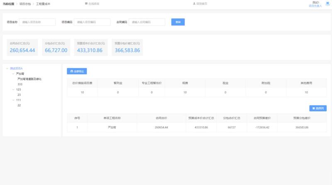The width and height of the screenshot is (332, 185).
Task: Click the value 0 under 暂列金
Action: click(118, 92)
